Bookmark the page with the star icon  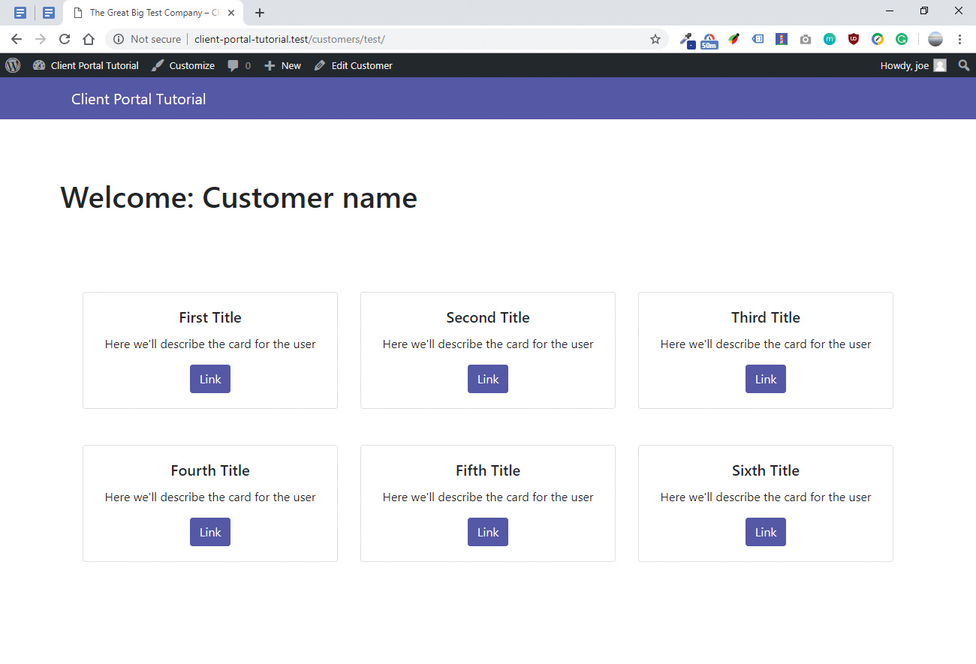[655, 38]
